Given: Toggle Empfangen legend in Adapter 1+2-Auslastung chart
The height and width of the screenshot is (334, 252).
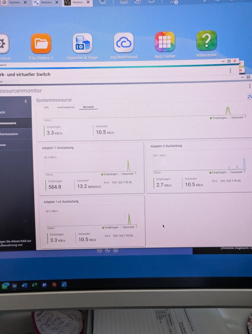Looking at the screenshot, I should (x=110, y=227).
